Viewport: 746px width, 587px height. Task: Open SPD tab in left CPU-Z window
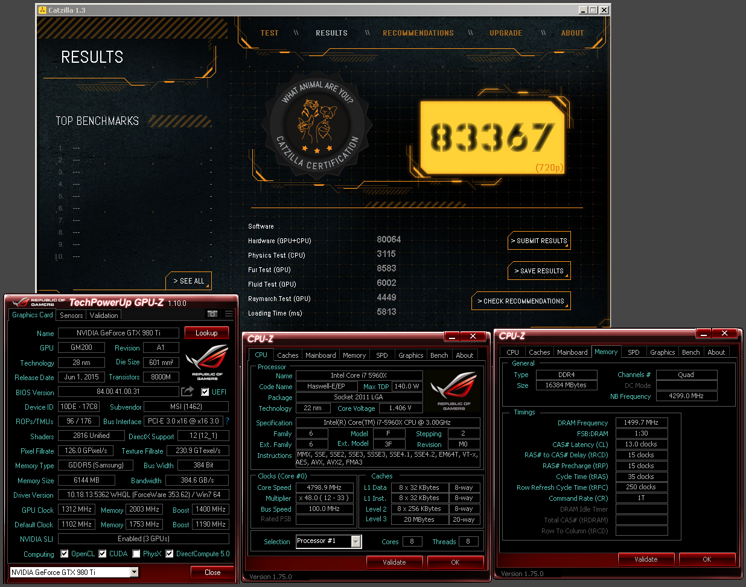(x=382, y=355)
